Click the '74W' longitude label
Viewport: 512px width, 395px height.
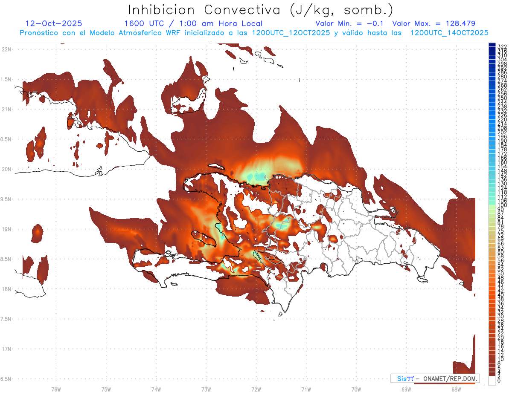coord(156,389)
